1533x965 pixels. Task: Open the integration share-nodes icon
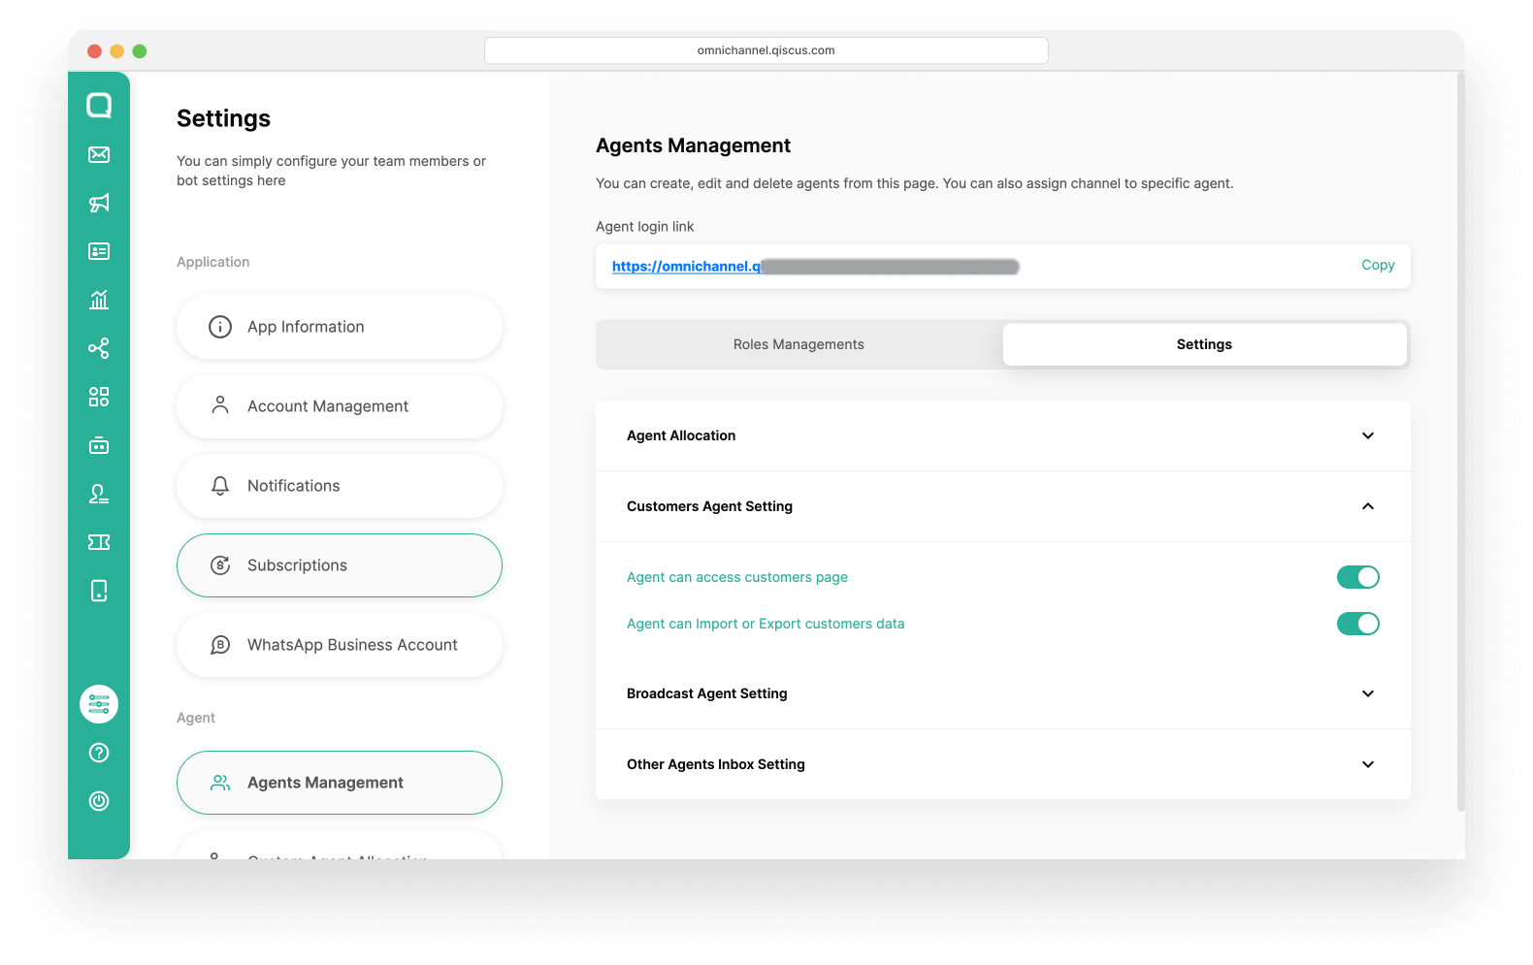[99, 348]
